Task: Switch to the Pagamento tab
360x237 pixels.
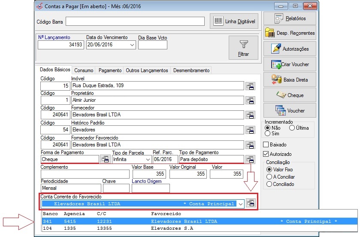Action: 110,70
